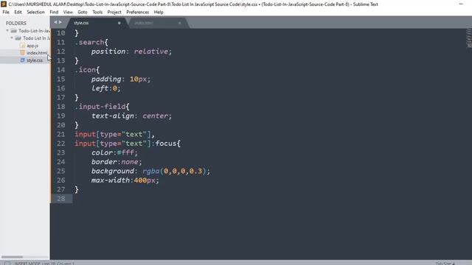
Task: Click the .search selector on line 11
Action: click(x=89, y=42)
